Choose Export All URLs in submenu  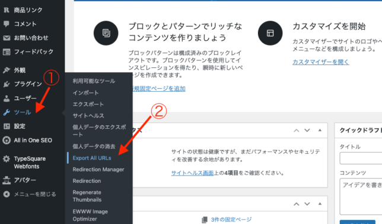pyautogui.click(x=92, y=158)
